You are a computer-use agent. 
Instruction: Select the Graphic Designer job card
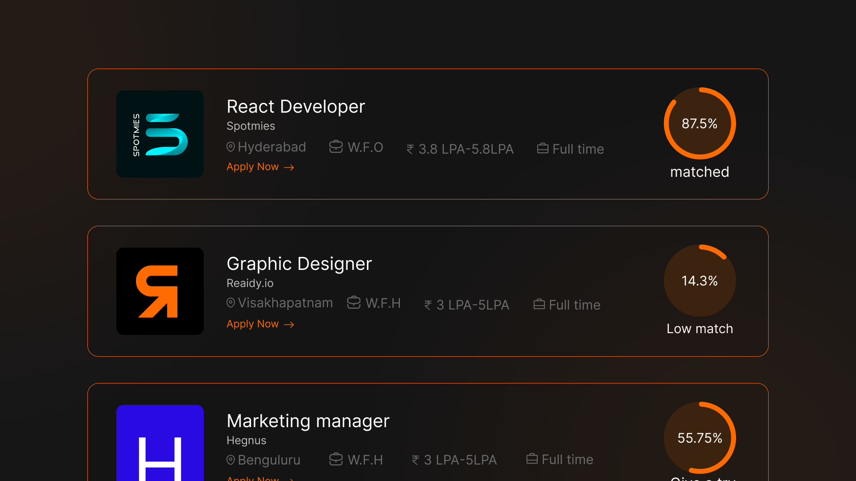pos(428,291)
